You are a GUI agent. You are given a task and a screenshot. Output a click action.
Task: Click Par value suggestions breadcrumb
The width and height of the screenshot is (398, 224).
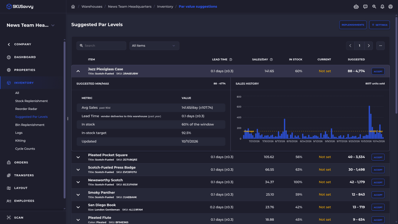click(198, 7)
